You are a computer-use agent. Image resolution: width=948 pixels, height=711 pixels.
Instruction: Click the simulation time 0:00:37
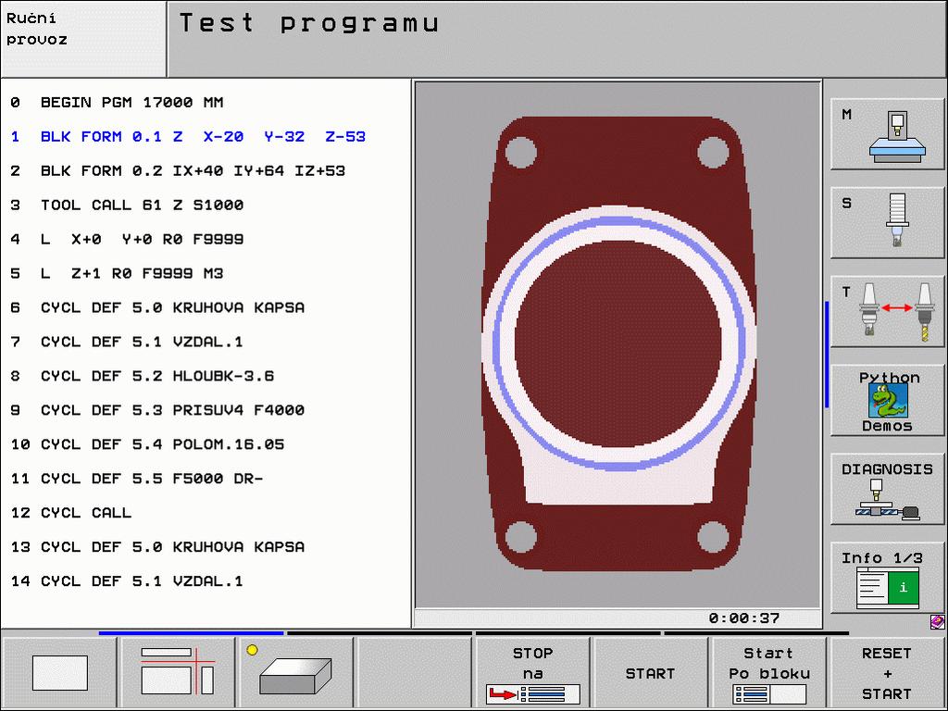743,617
